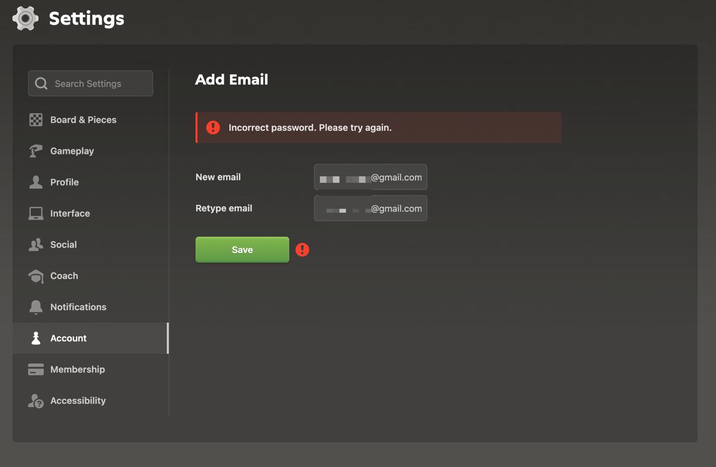Click the Accessibility icon in sidebar

[36, 401]
